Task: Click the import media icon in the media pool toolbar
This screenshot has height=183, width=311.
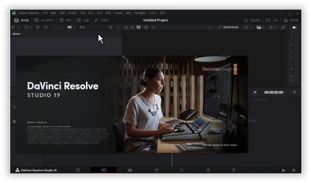Action: coord(26,27)
